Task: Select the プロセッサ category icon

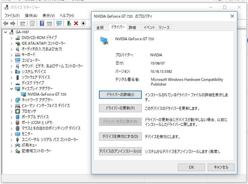Action: click(x=17, y=111)
